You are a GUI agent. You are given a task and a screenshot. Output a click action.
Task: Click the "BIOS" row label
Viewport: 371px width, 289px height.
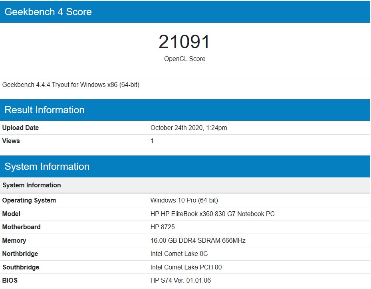pyautogui.click(x=10, y=281)
